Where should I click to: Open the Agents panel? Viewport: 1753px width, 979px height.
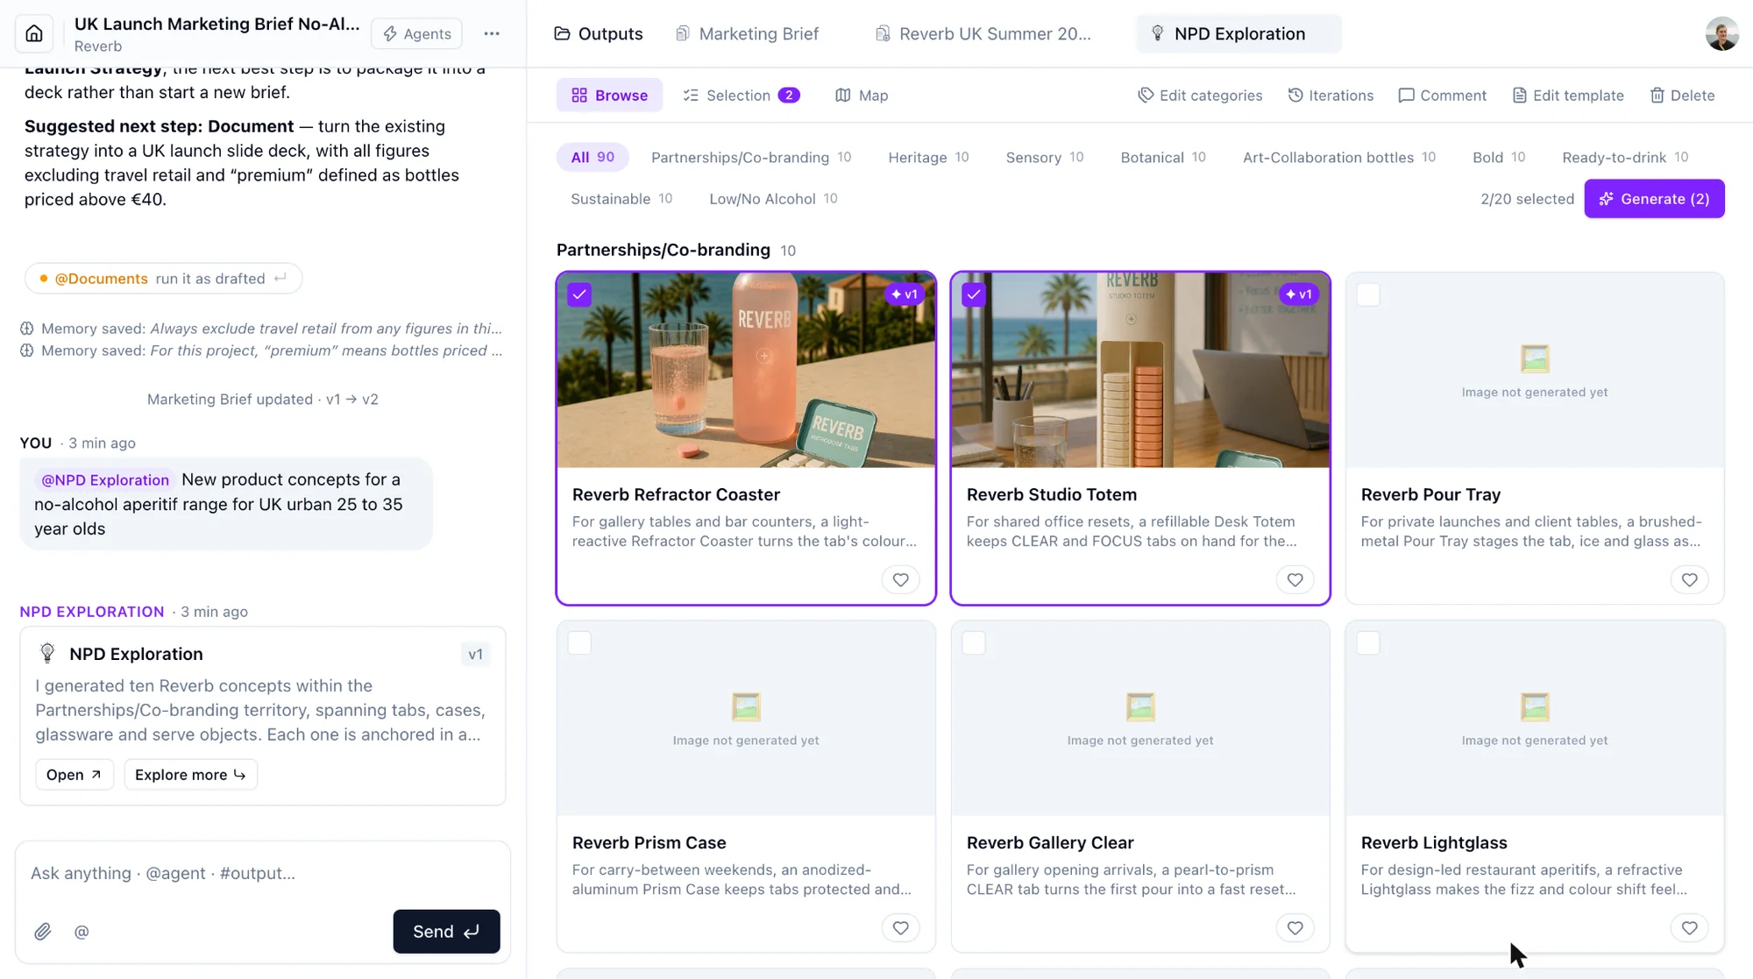pyautogui.click(x=417, y=33)
